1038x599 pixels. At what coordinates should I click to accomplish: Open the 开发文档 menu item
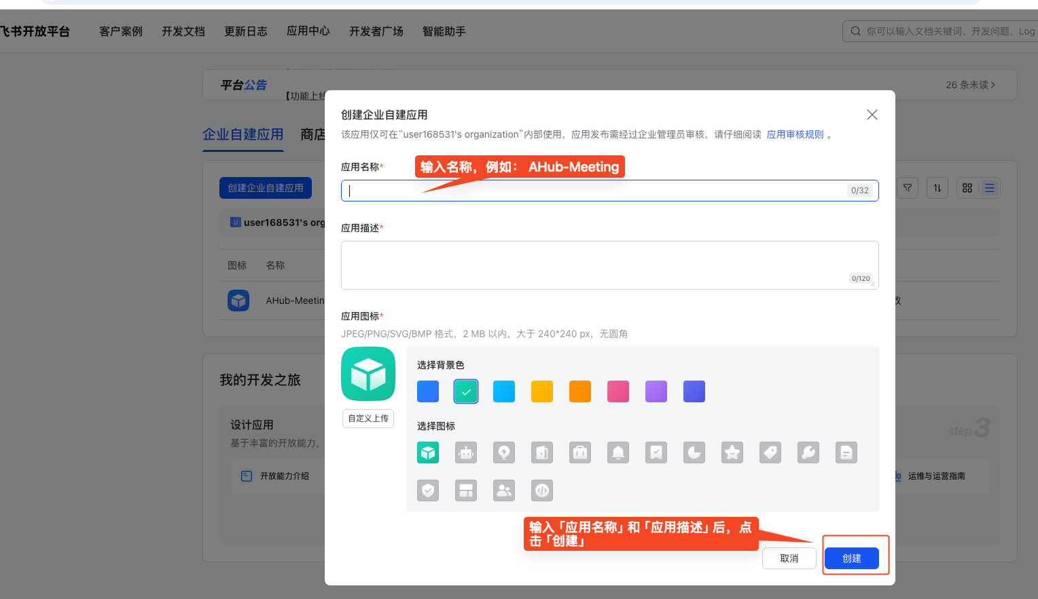click(183, 31)
